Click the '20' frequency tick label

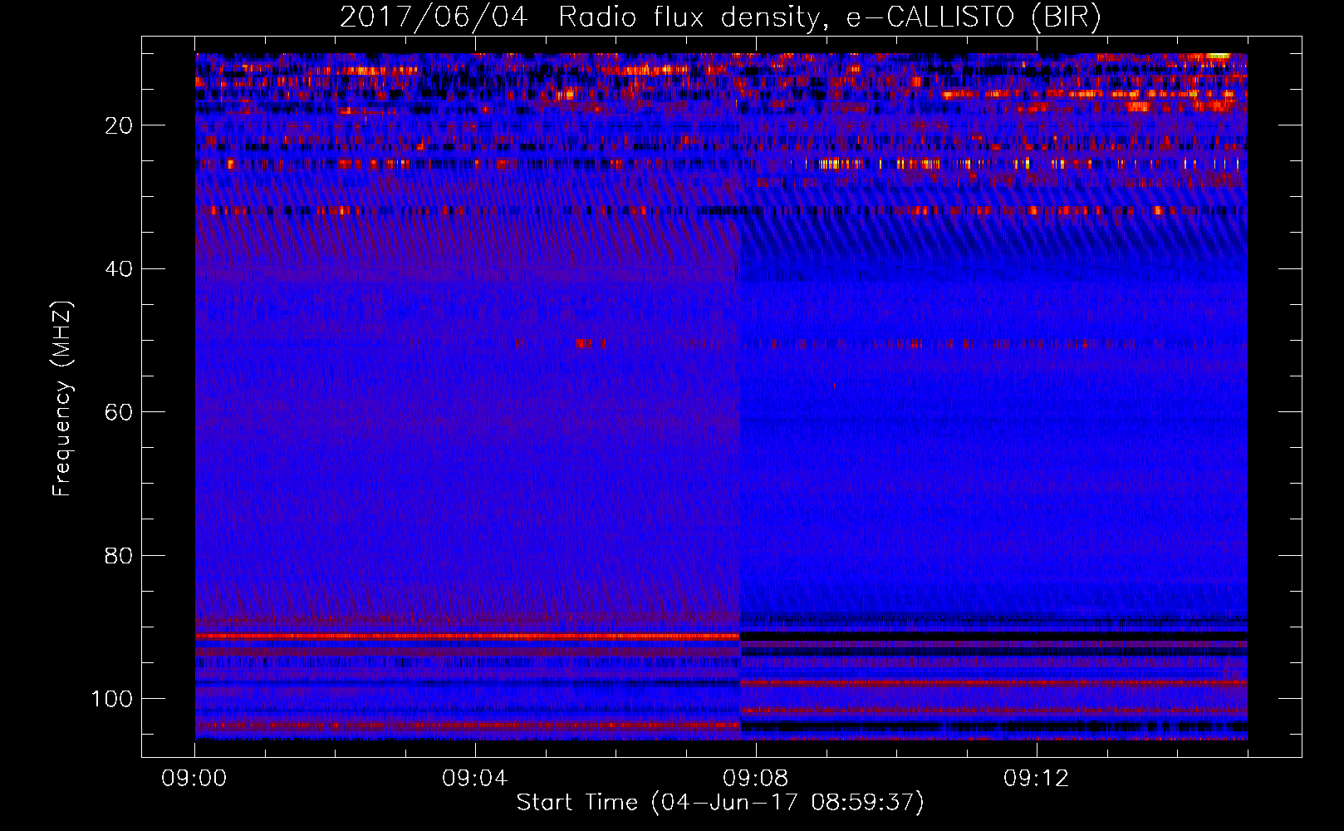pyautogui.click(x=119, y=125)
